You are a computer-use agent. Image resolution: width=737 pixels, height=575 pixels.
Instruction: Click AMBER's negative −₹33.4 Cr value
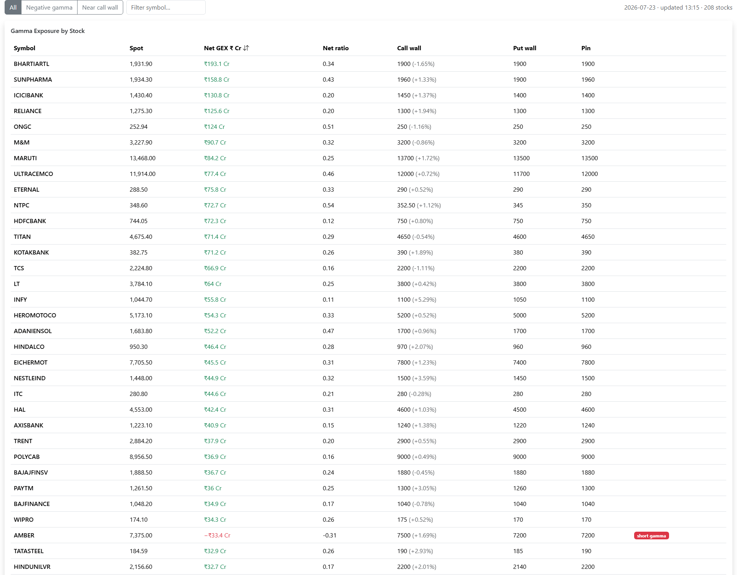[x=217, y=535]
